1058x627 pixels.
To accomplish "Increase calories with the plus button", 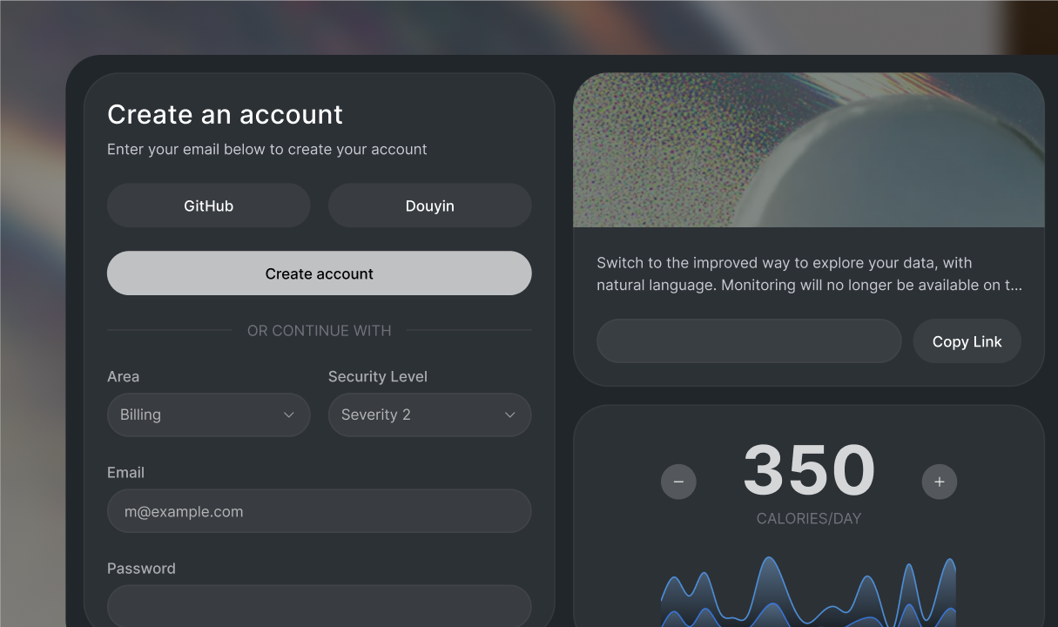I will 940,482.
